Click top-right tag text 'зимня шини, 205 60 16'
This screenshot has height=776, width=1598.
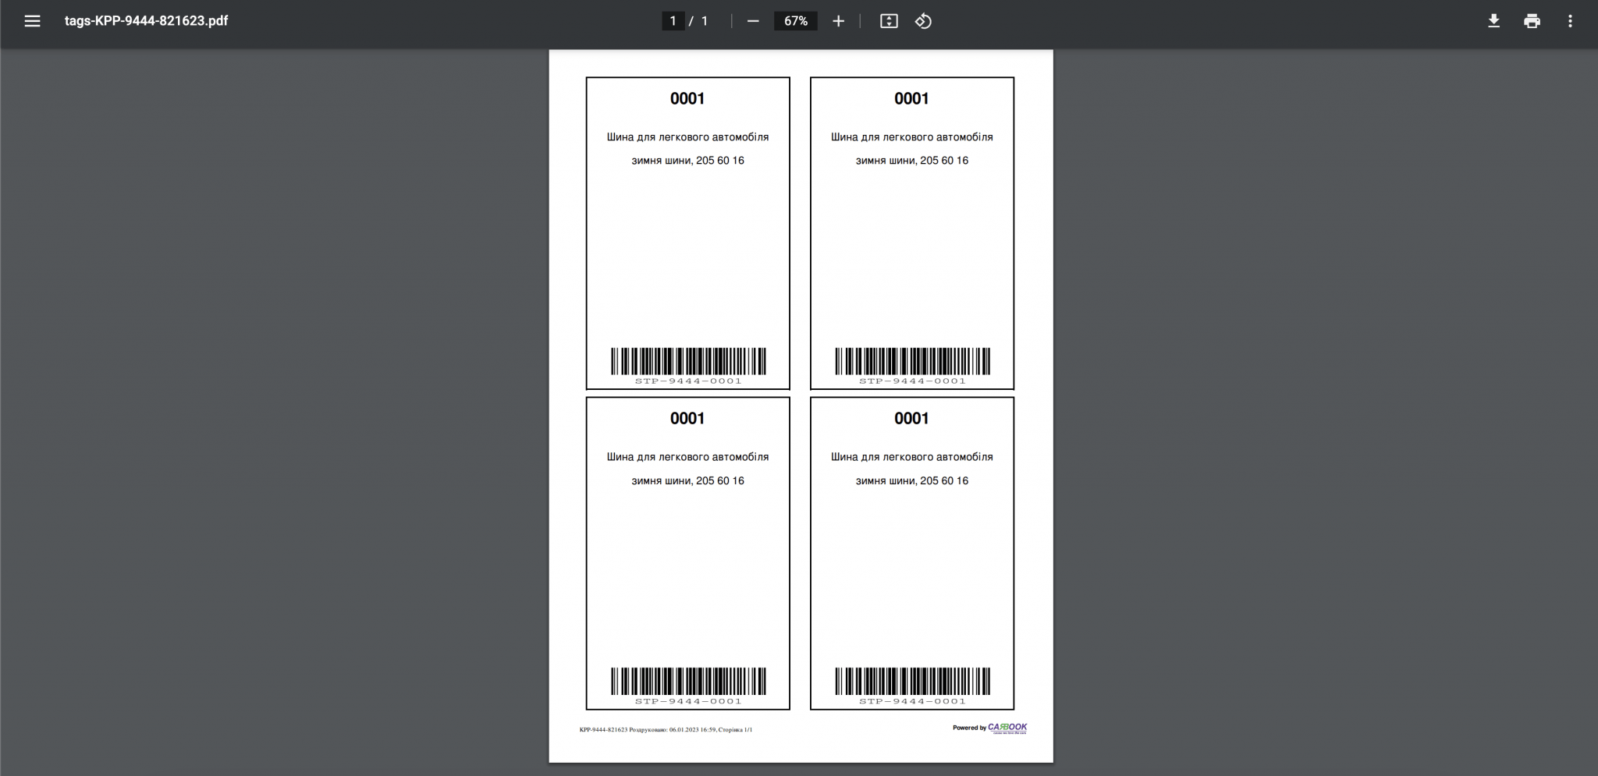tap(911, 161)
